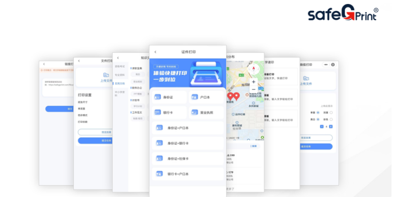Select the PPT模板 chip
Screen dimensions: 394x197
click(x=138, y=94)
